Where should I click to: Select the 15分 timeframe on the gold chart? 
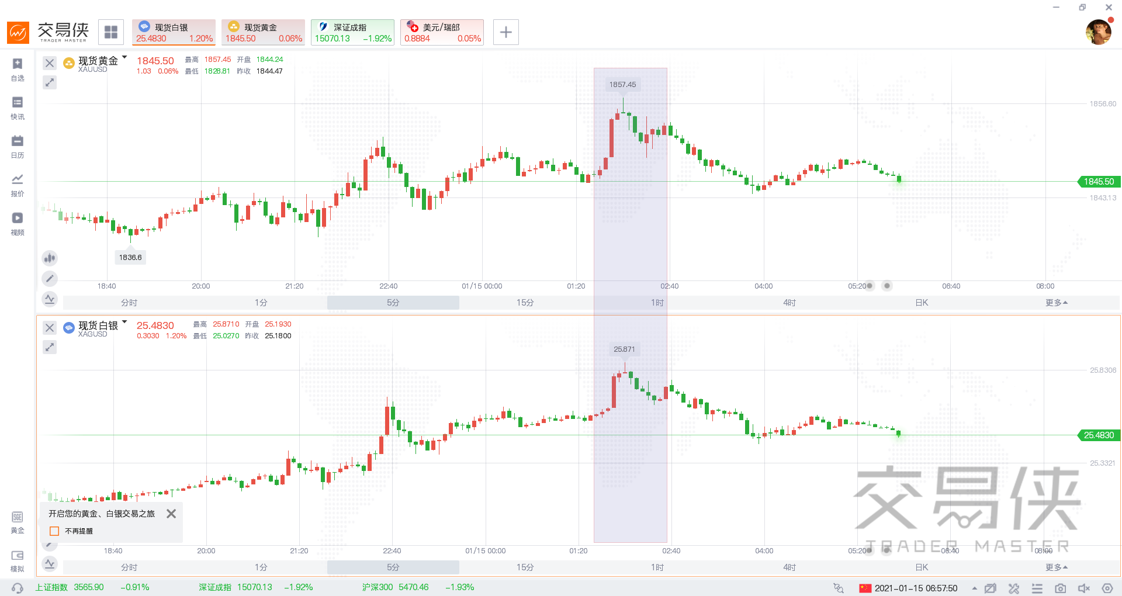coord(525,303)
